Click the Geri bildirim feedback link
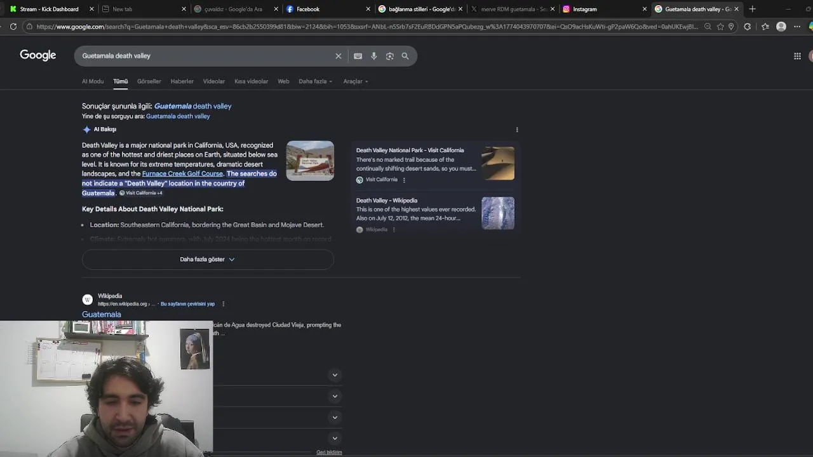Image resolution: width=813 pixels, height=457 pixels. tap(329, 453)
